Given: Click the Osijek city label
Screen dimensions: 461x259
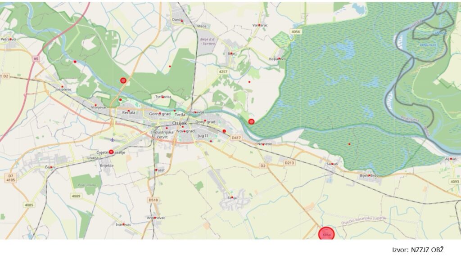Looking at the screenshot, I should [179, 123].
